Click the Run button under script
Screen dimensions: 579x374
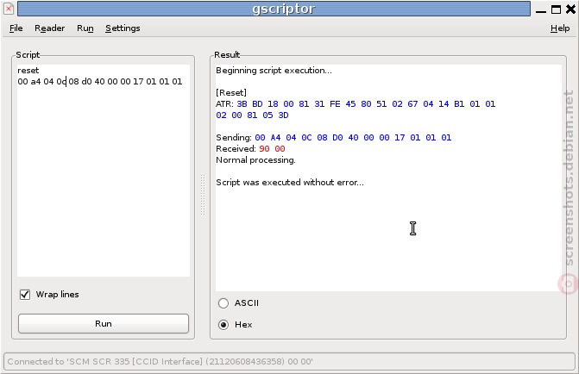pyautogui.click(x=104, y=323)
